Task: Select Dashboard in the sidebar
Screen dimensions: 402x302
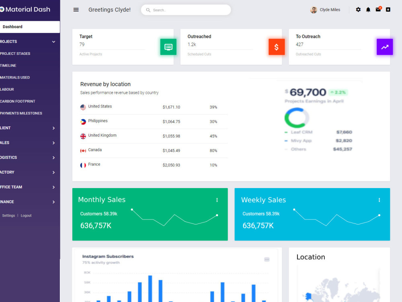Action: coord(30,27)
